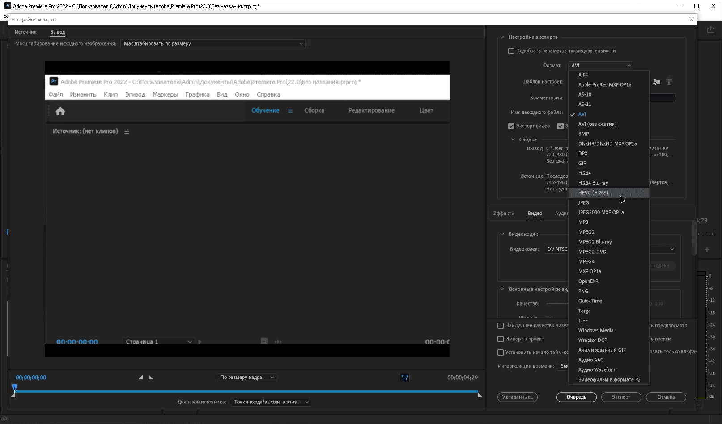
Task: Close the export settings dialog
Action: click(x=692, y=19)
